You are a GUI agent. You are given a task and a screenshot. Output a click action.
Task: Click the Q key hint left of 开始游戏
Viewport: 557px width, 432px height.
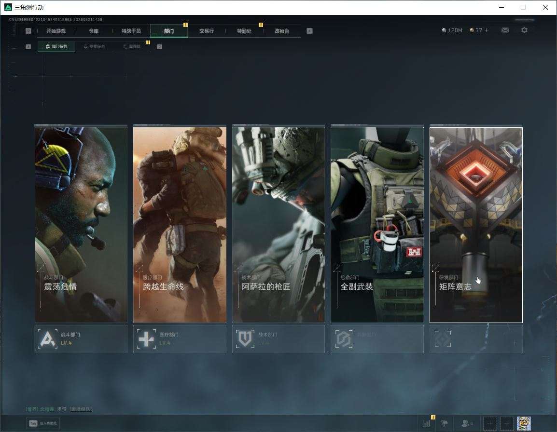pyautogui.click(x=28, y=31)
